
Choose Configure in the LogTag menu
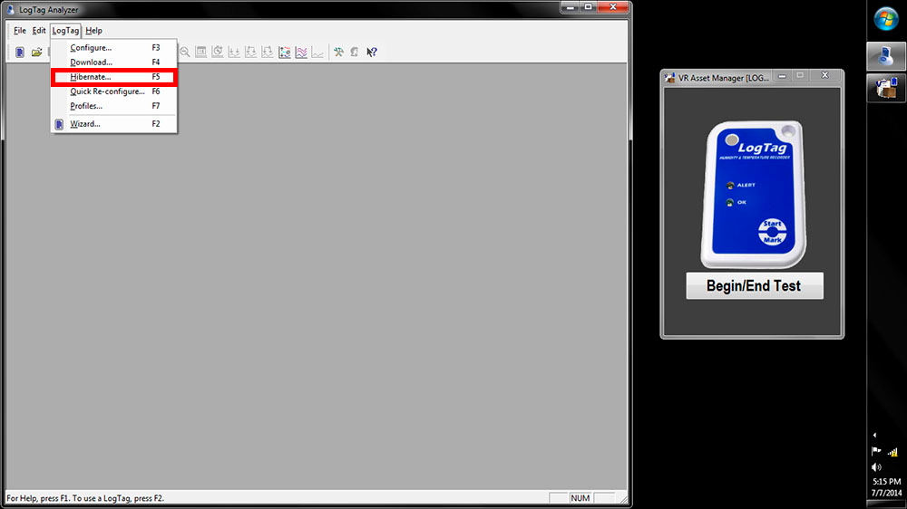(91, 47)
